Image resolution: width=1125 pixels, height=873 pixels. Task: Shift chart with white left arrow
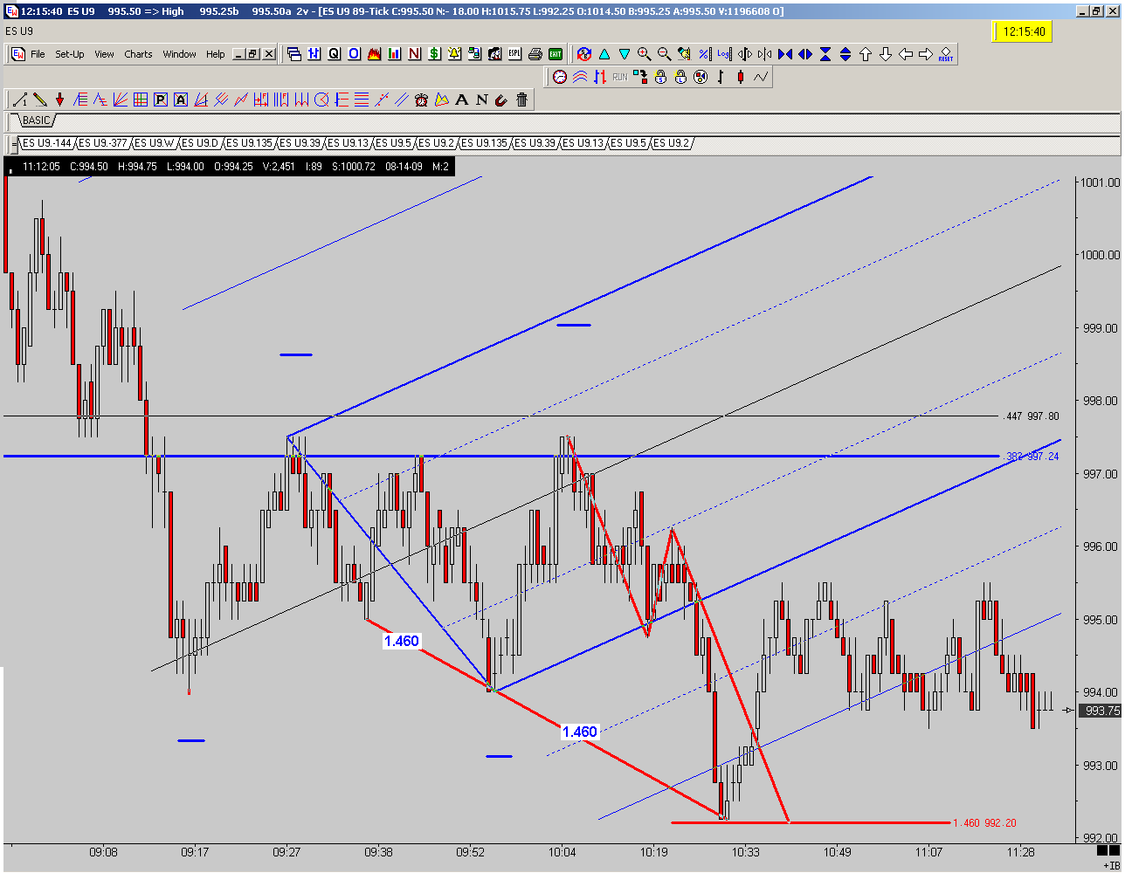click(x=906, y=54)
